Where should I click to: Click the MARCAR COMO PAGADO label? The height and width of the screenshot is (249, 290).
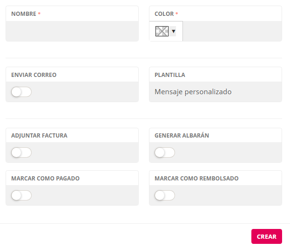tap(45, 179)
